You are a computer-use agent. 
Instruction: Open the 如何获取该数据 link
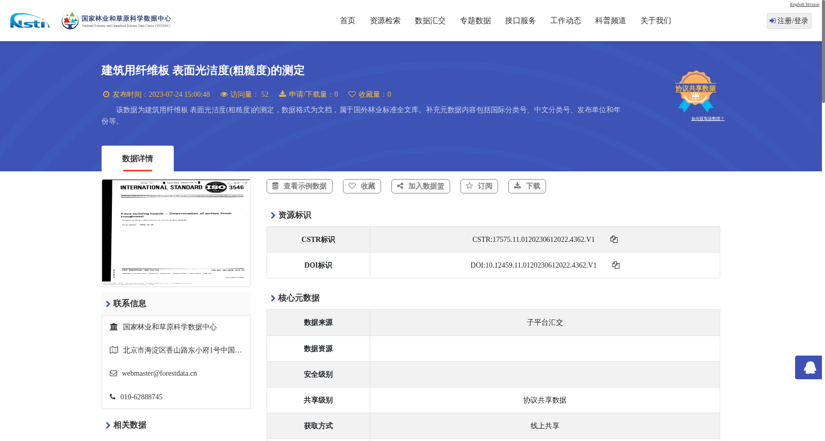(x=707, y=119)
